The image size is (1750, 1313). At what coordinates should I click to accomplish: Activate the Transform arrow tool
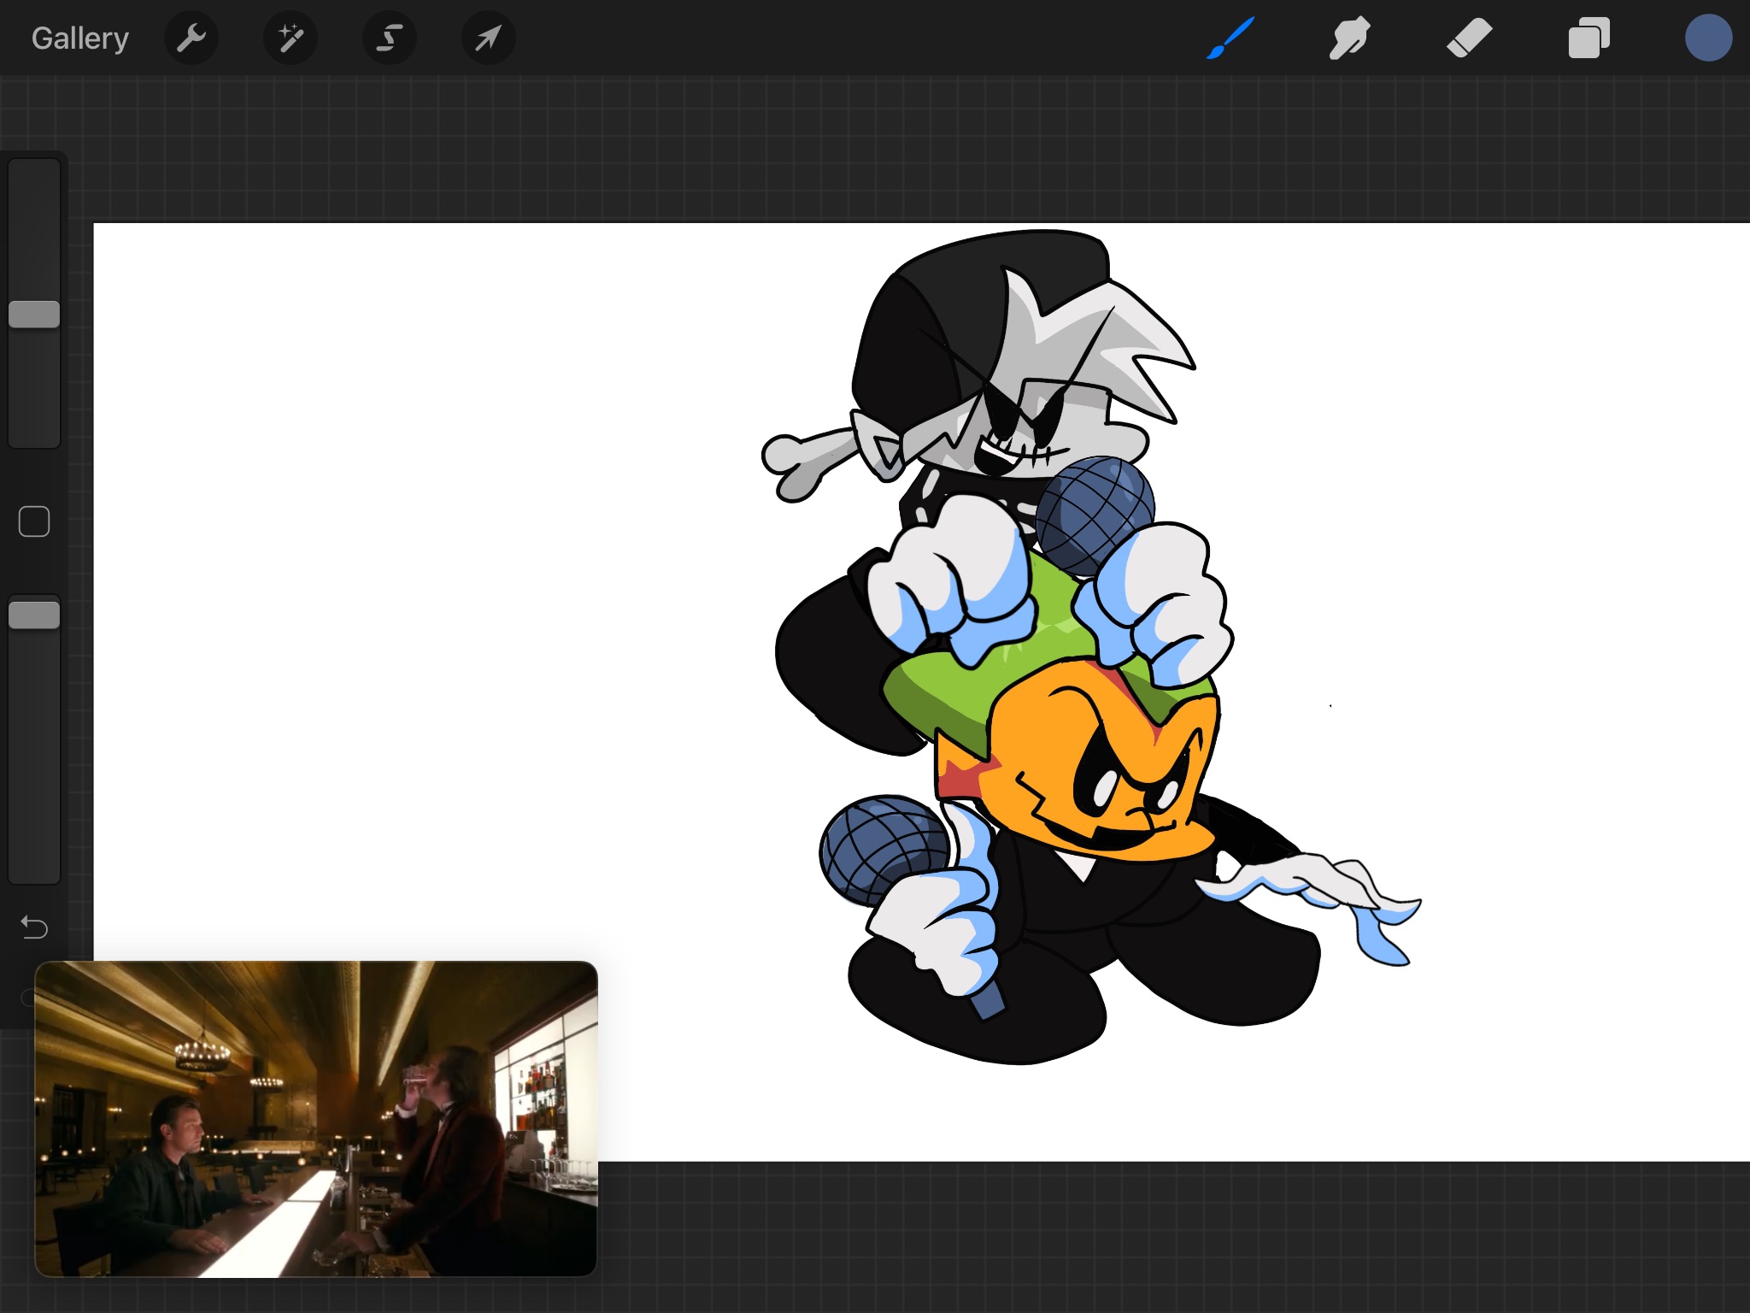488,38
